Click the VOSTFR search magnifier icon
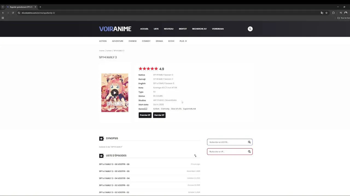 249,142
